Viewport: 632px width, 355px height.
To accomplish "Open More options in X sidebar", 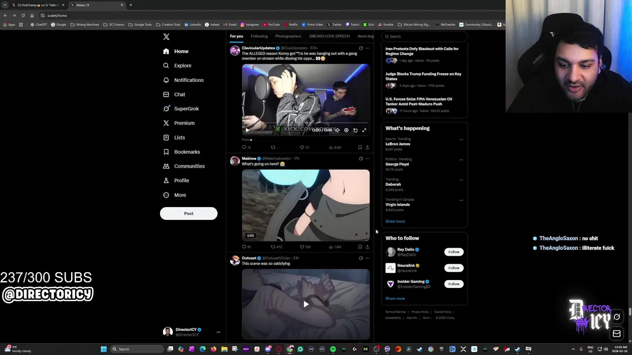I will pos(175,195).
